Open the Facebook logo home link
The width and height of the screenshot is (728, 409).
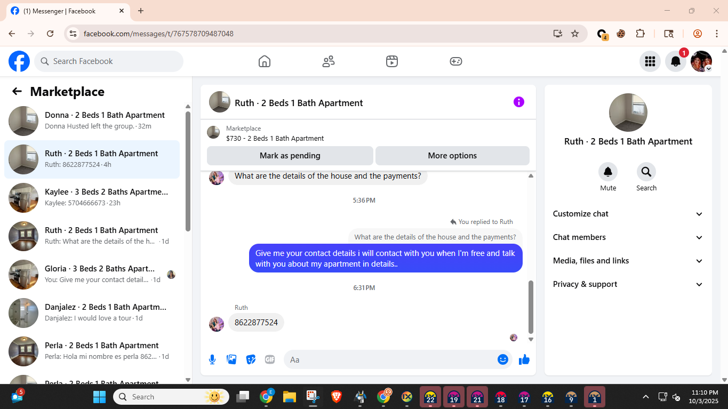[19, 61]
